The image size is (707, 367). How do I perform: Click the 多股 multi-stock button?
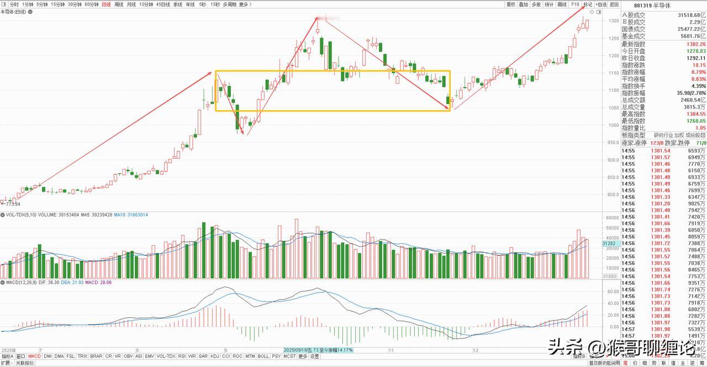(536, 4)
